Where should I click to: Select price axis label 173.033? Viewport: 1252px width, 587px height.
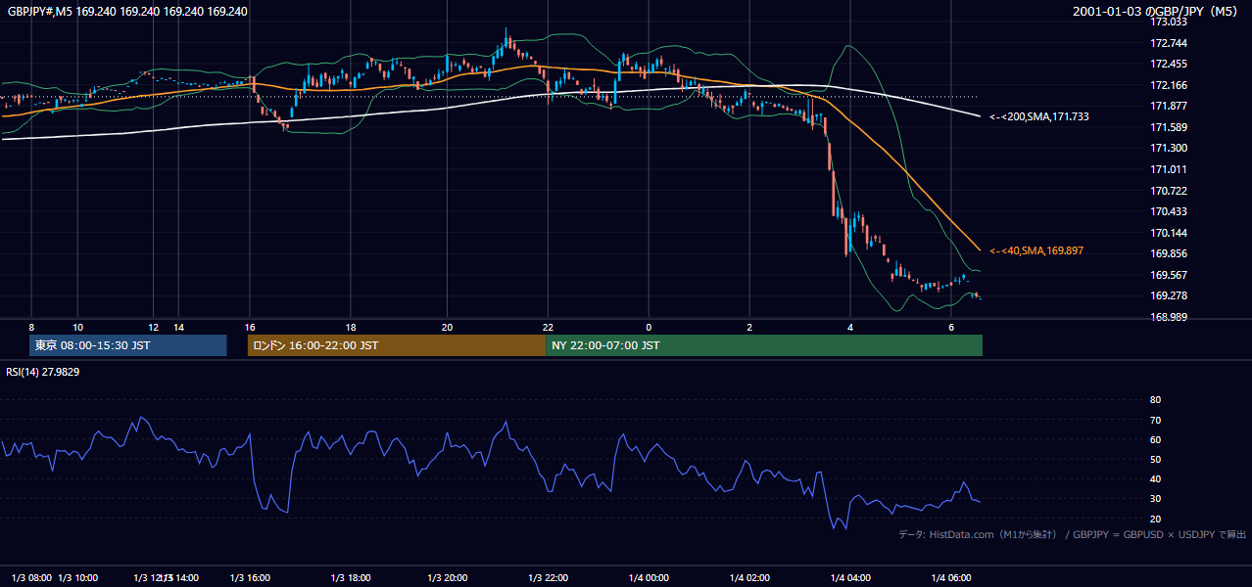point(1167,23)
